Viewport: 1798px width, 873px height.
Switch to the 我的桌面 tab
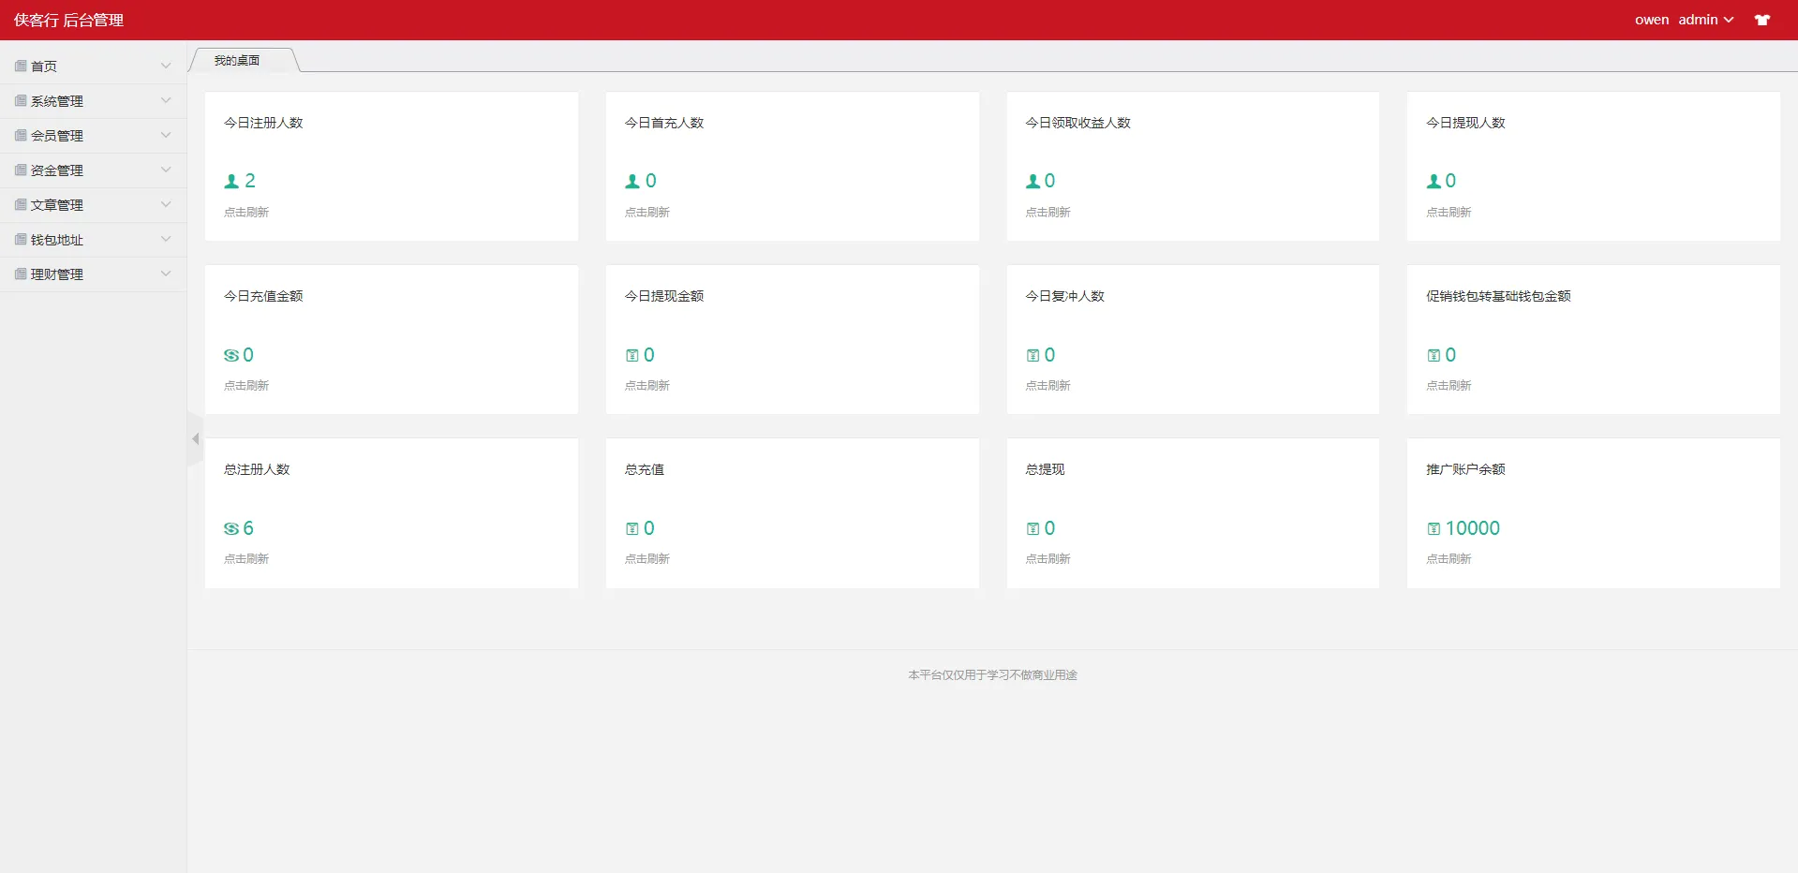tap(237, 59)
